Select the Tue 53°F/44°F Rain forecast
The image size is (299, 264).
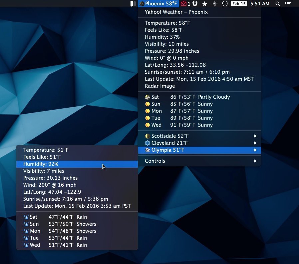pyautogui.click(x=77, y=238)
